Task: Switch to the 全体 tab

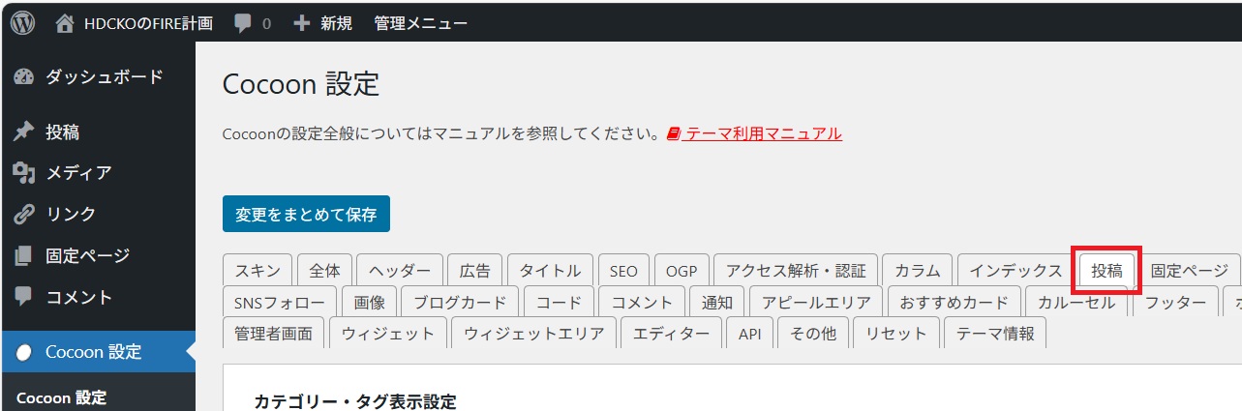Action: pos(324,271)
